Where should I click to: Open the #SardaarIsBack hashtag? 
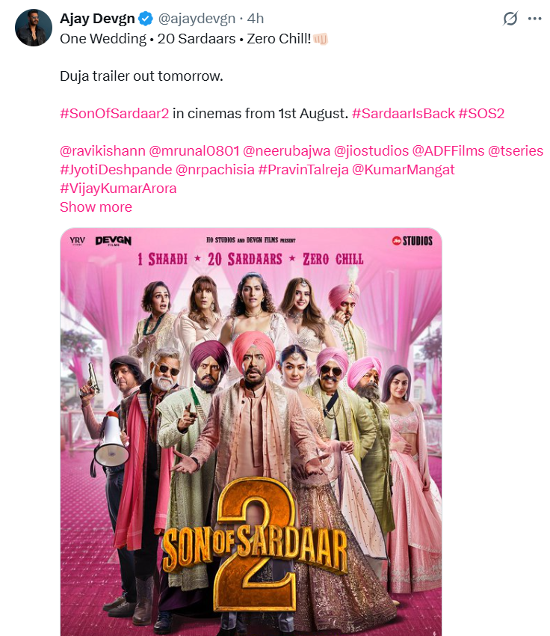[404, 114]
